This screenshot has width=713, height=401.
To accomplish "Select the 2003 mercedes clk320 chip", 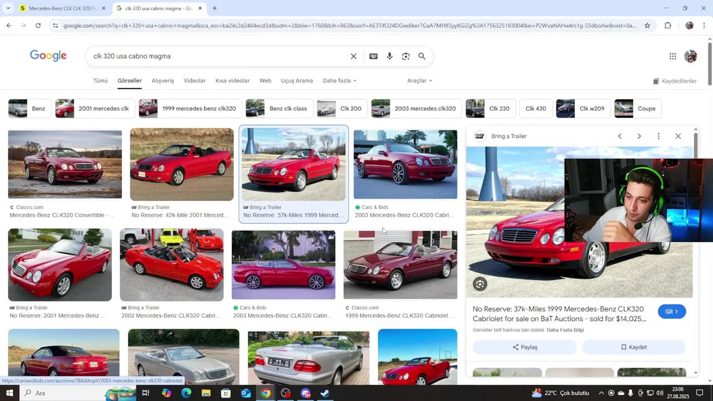I will pyautogui.click(x=416, y=109).
